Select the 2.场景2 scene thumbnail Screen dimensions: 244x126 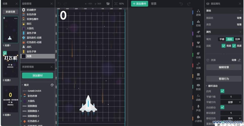(x=10, y=64)
